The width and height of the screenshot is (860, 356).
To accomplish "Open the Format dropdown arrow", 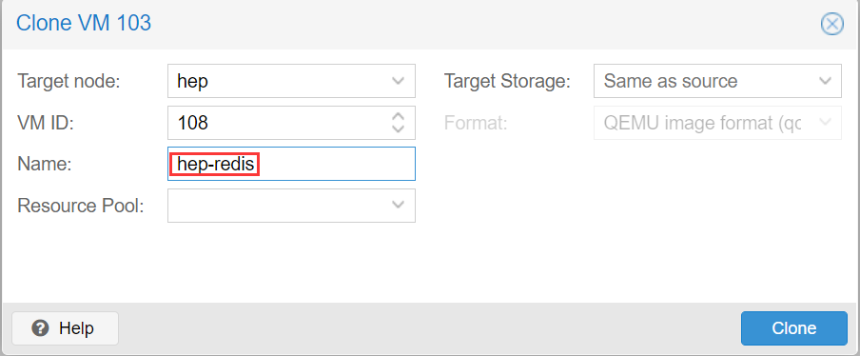I will 825,123.
